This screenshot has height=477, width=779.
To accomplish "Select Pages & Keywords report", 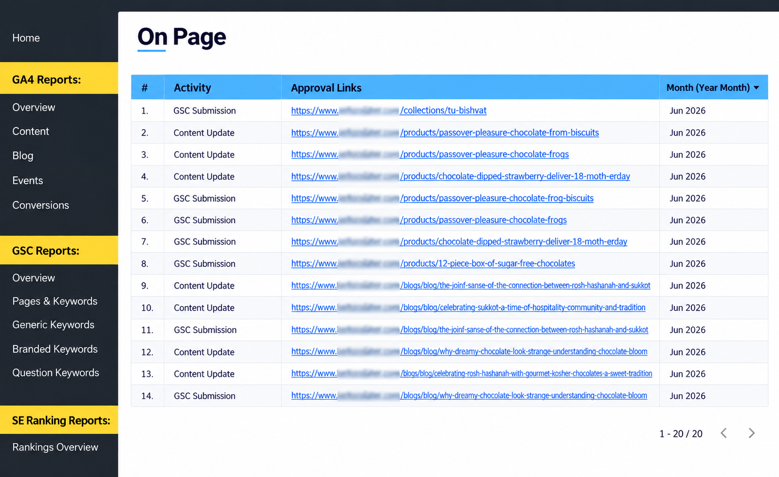I will coord(55,301).
